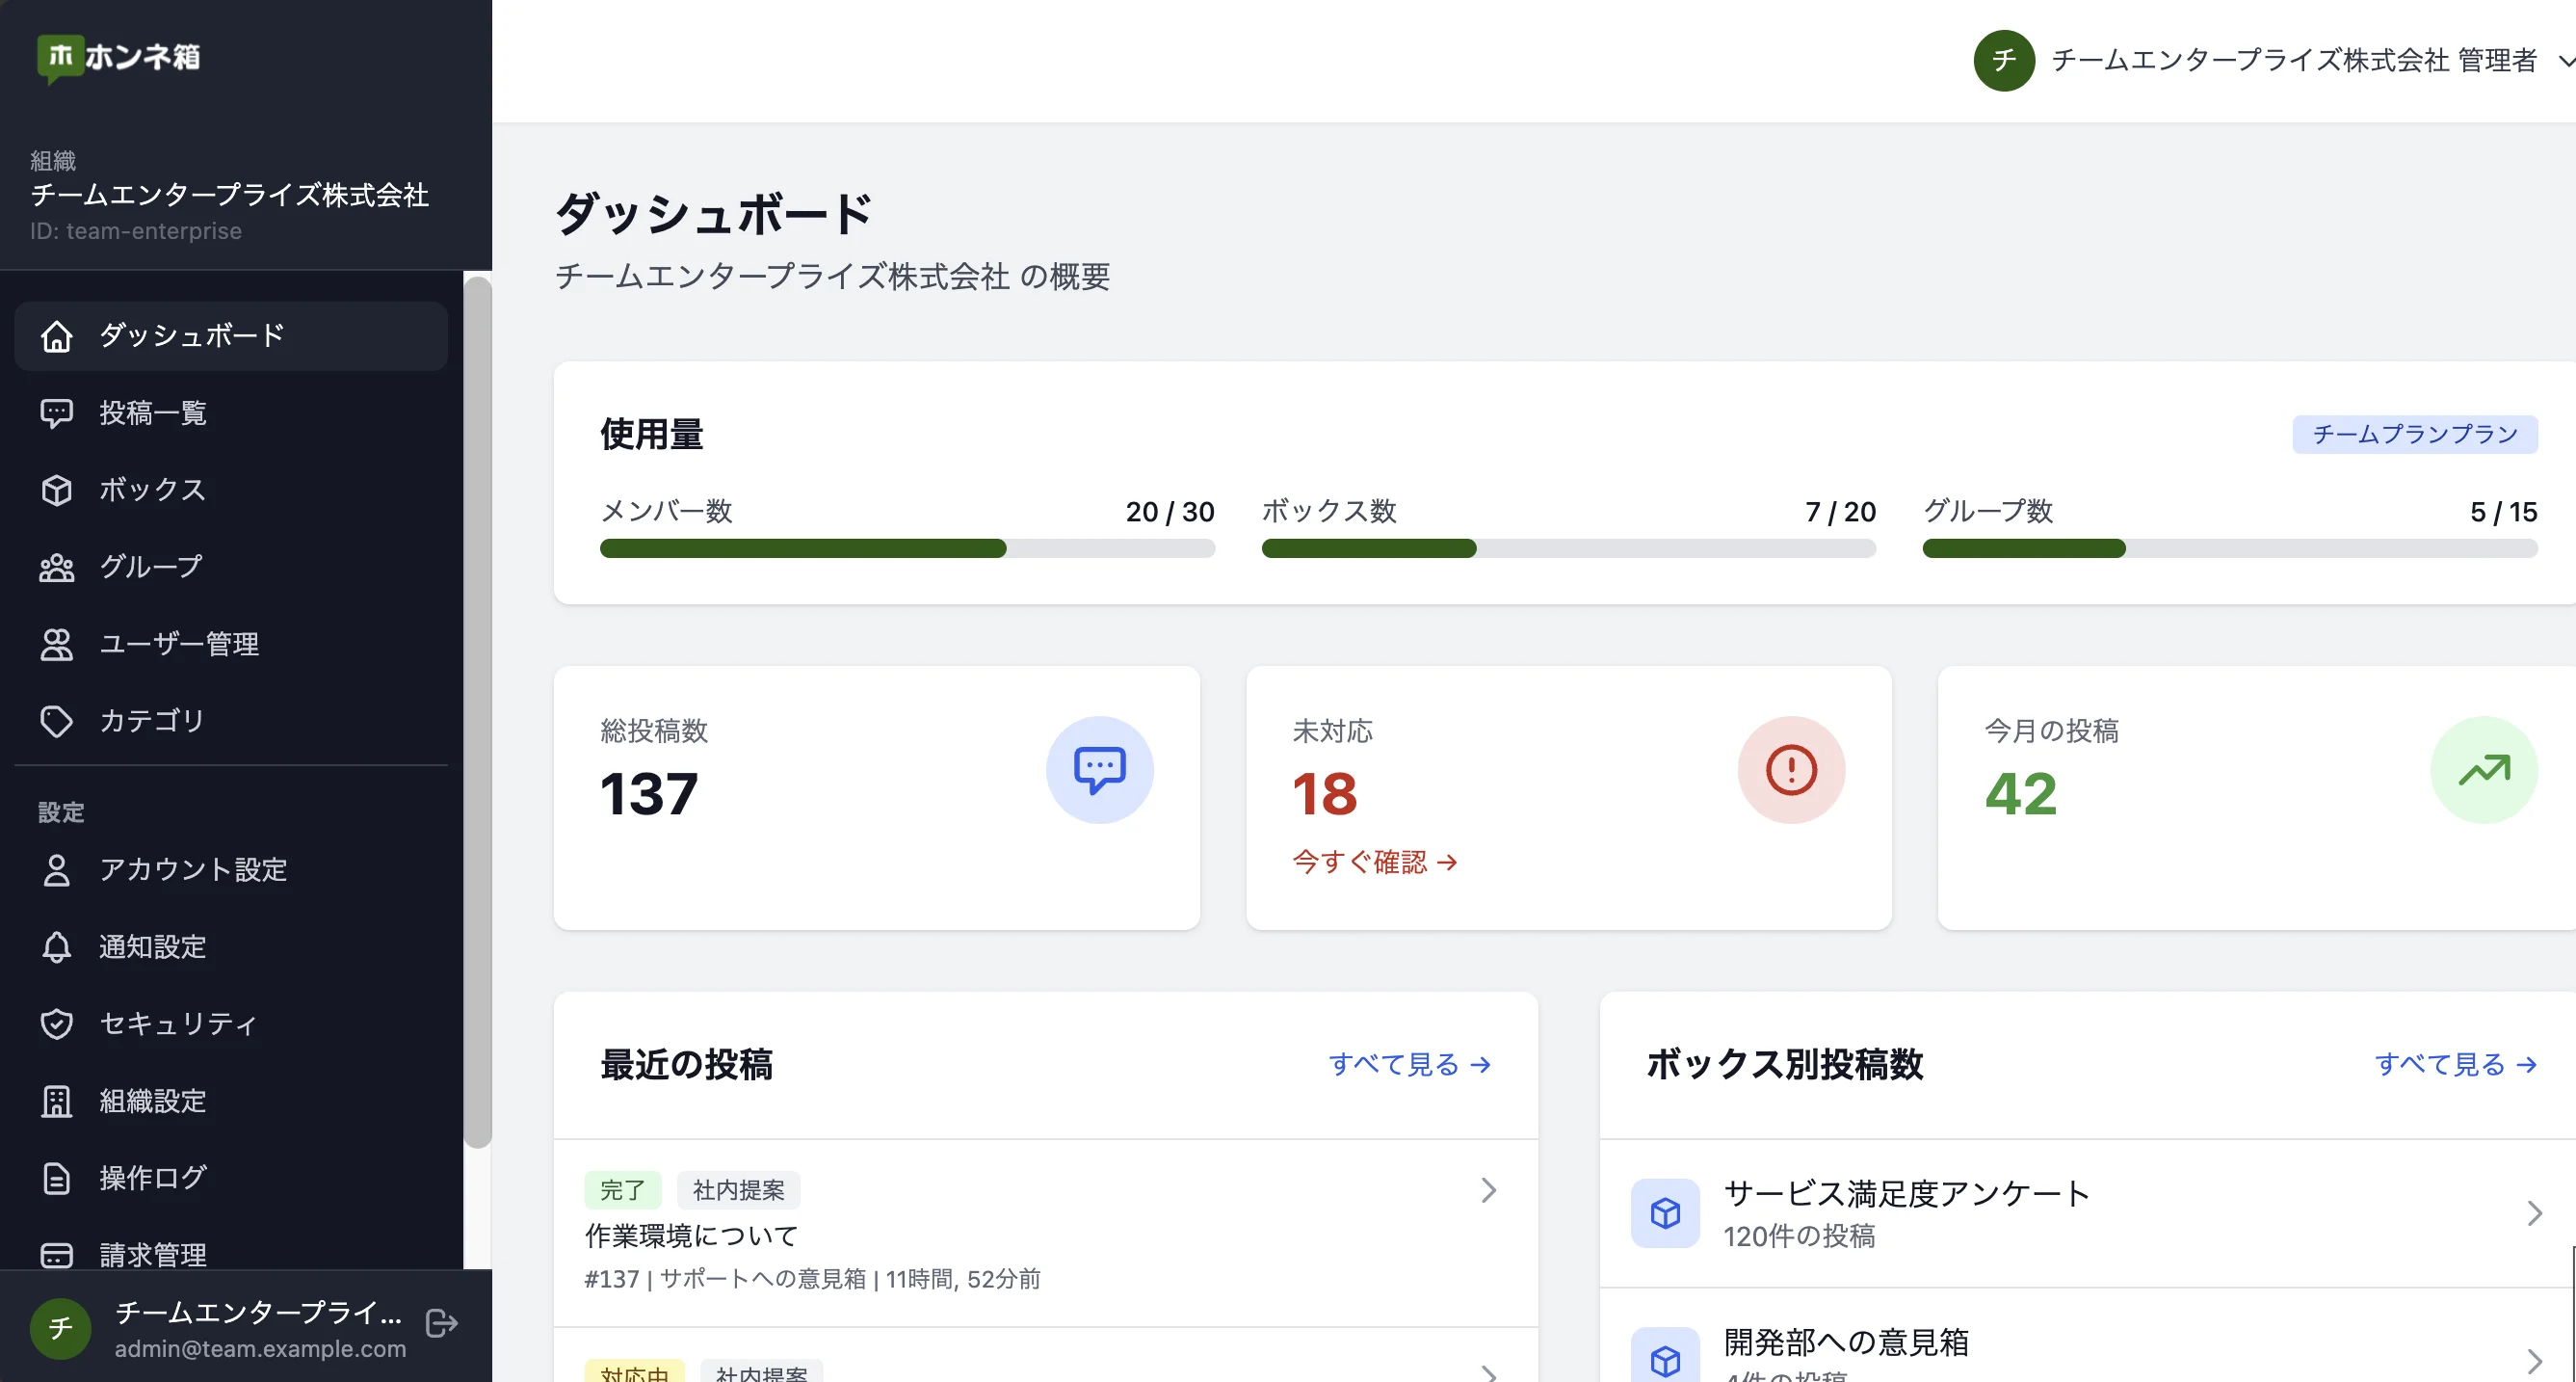
Task: Open サービス満足度アンケート row chevron
Action: coord(2534,1213)
